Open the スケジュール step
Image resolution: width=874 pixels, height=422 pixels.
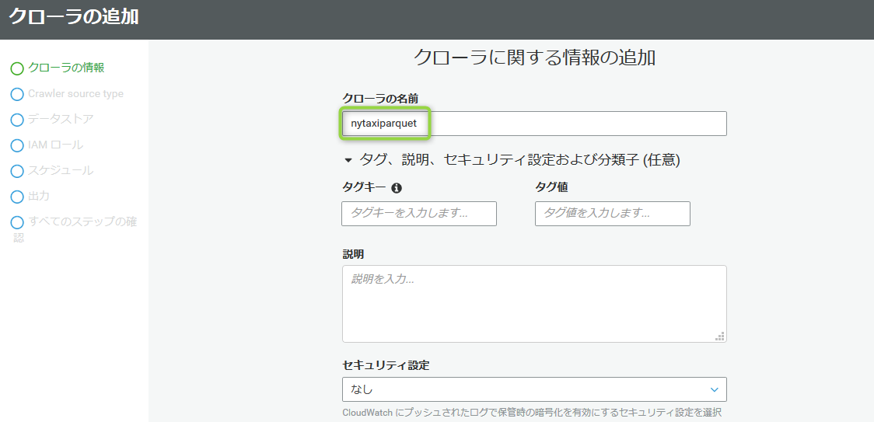point(61,170)
